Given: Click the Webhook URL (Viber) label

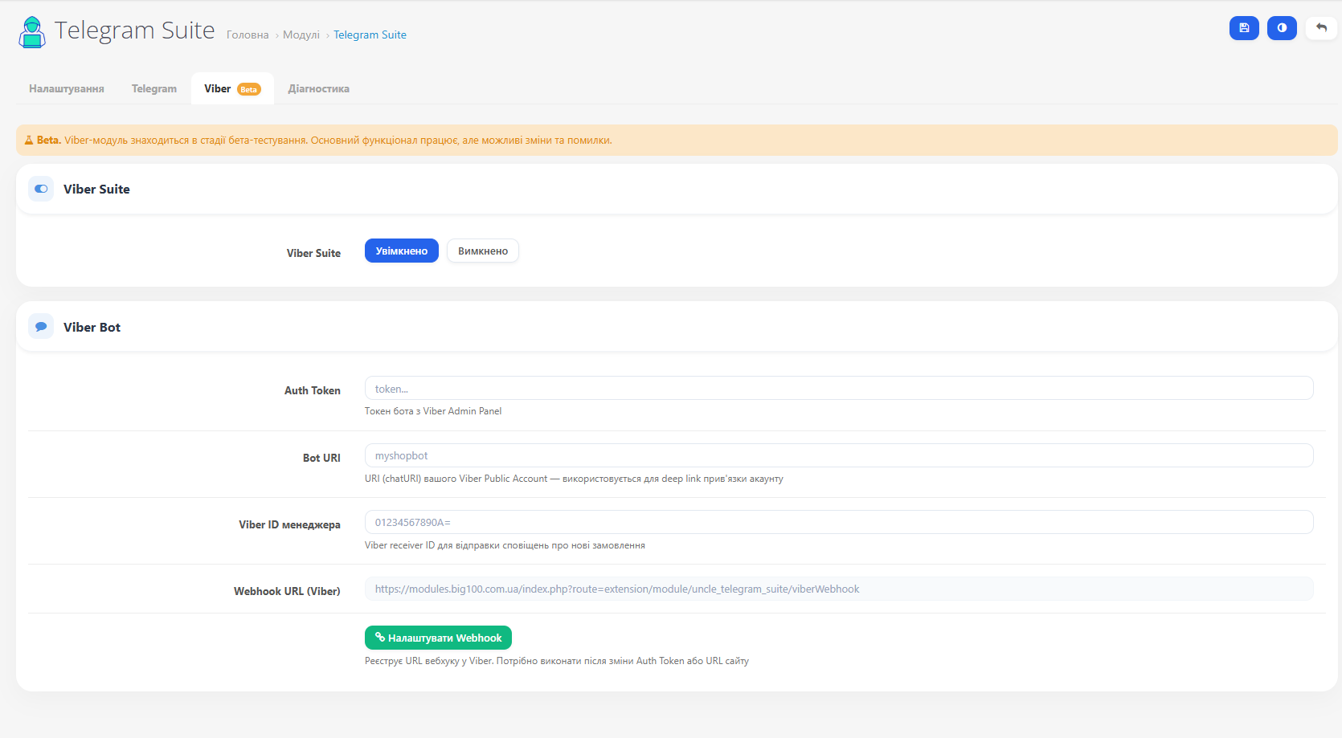Looking at the screenshot, I should click(287, 591).
